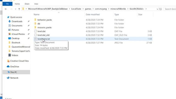Open Documents in Quick access

point(17,26)
